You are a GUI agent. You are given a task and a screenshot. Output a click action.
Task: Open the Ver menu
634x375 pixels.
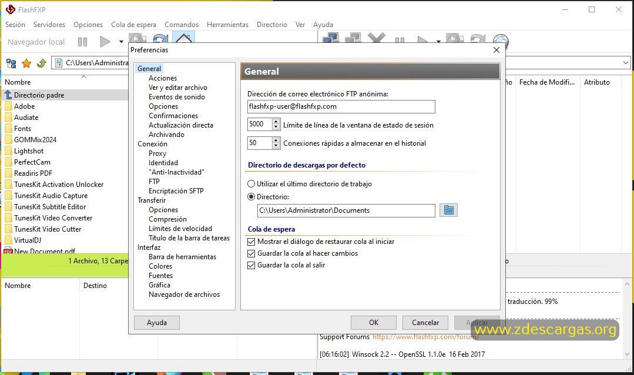300,25
